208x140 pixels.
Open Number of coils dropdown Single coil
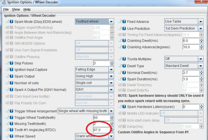(x=94, y=83)
